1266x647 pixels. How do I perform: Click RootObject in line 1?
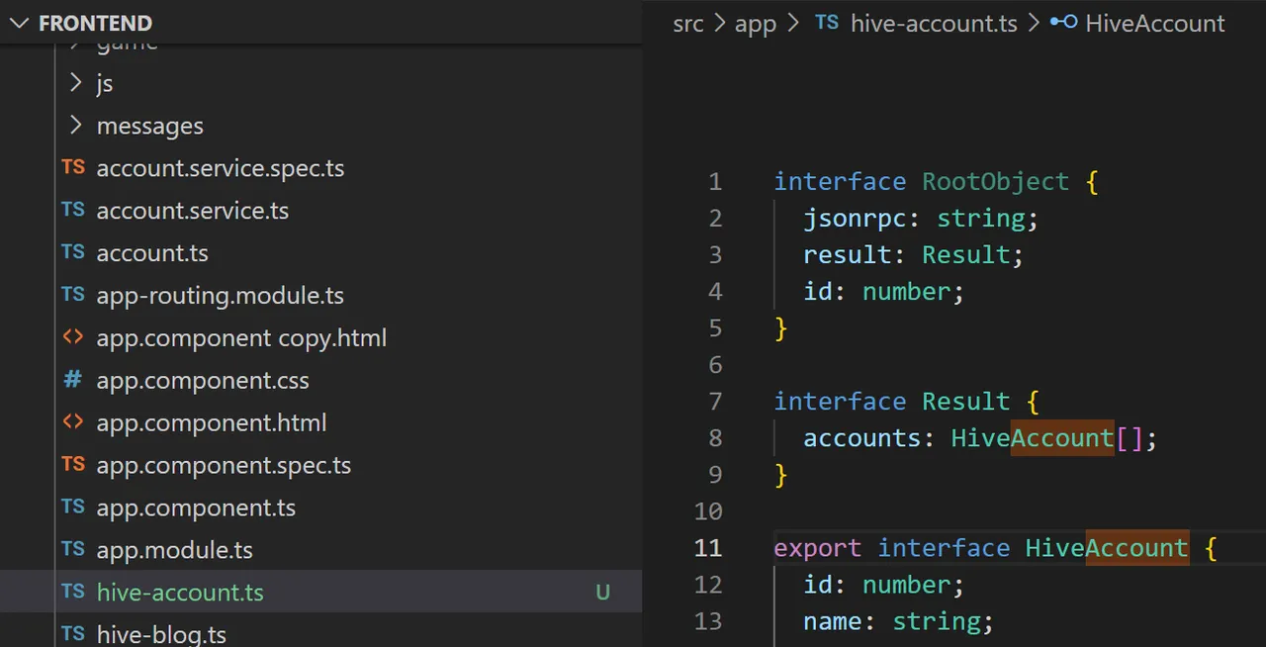click(996, 182)
